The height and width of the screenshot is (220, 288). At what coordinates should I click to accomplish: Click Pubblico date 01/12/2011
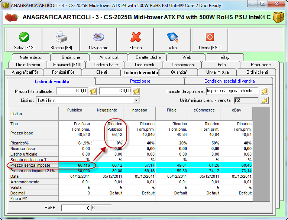(75, 176)
